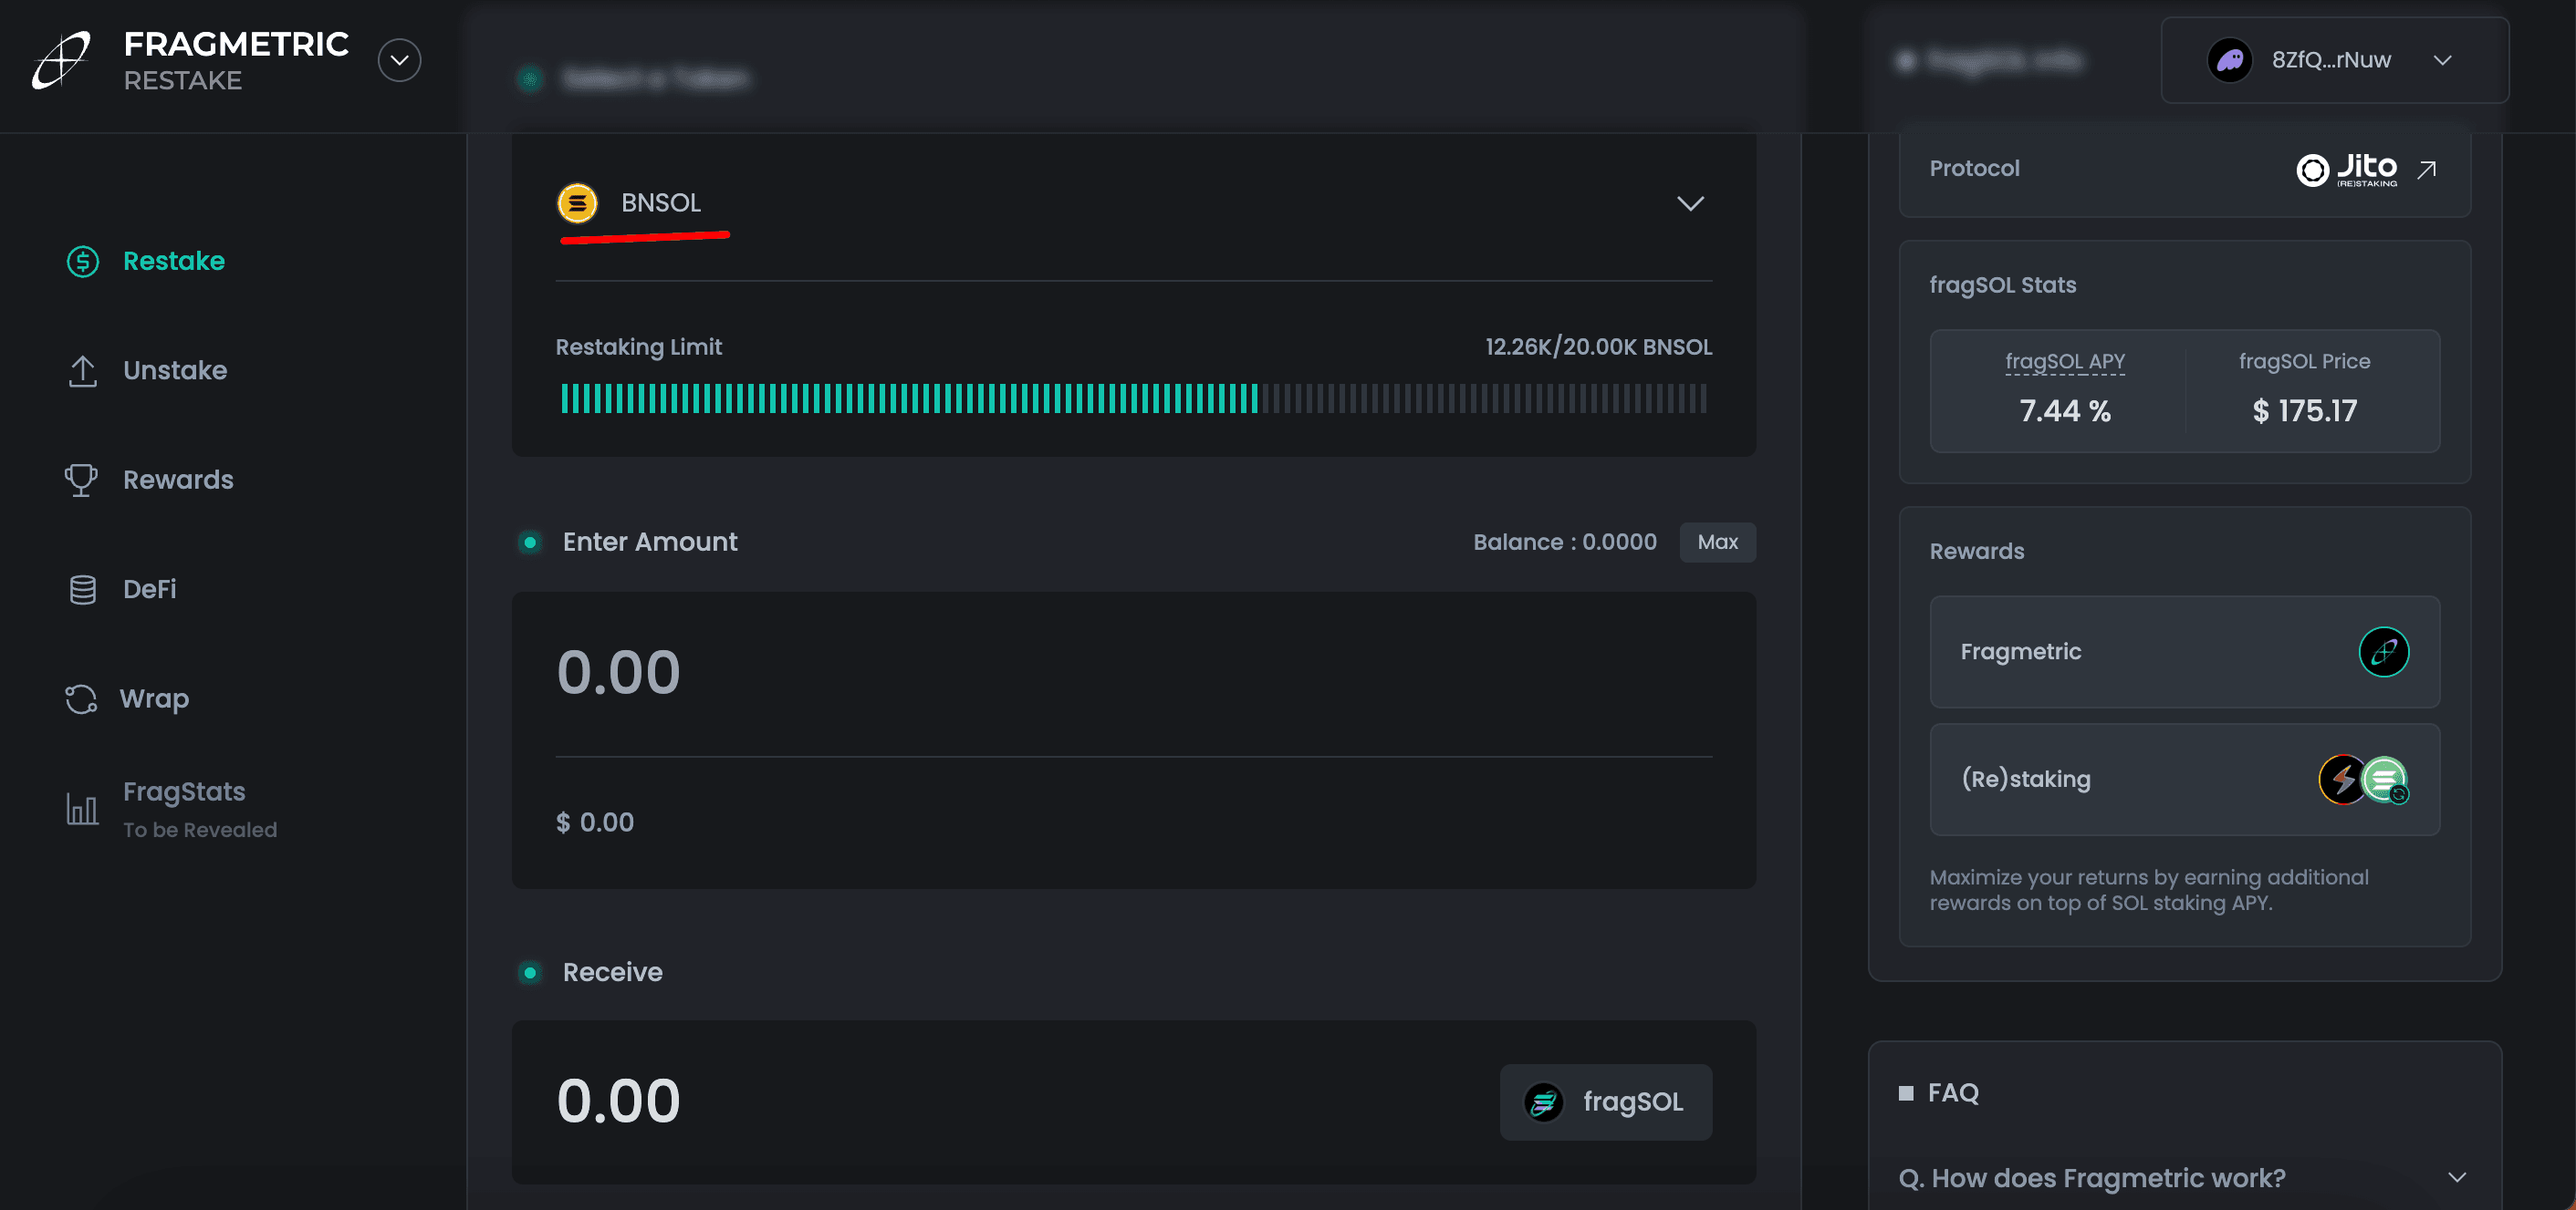
Task: Click the fragSOL Stats heading
Action: pos(2002,284)
